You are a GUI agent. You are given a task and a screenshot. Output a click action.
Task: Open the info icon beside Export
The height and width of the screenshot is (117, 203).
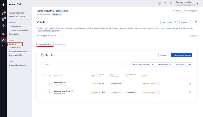[x=196, y=22]
